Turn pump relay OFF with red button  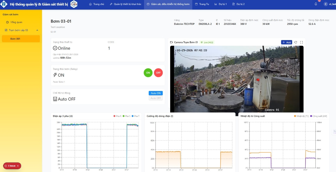click(158, 73)
